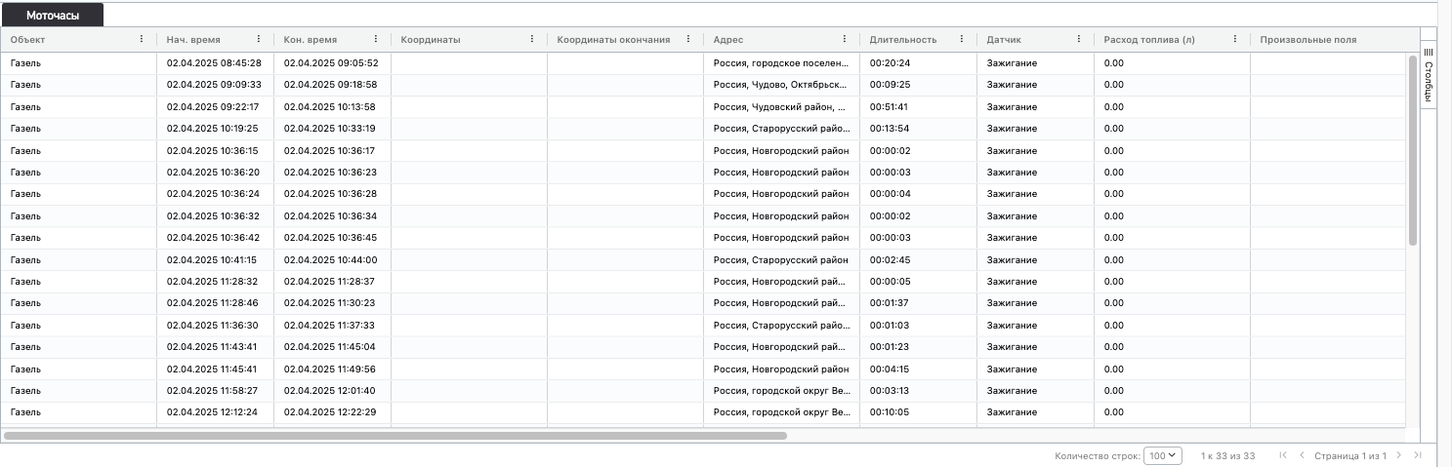The height and width of the screenshot is (467, 1452).
Task: Sort by the Длительность column header
Action: [903, 40]
